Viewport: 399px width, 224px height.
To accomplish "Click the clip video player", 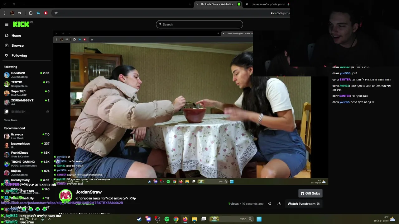I will click(x=191, y=107).
